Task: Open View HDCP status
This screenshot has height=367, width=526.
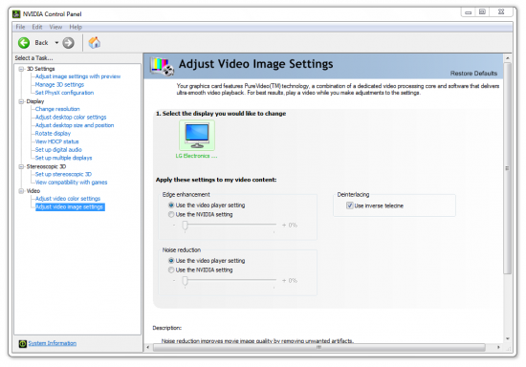Action: (57, 141)
